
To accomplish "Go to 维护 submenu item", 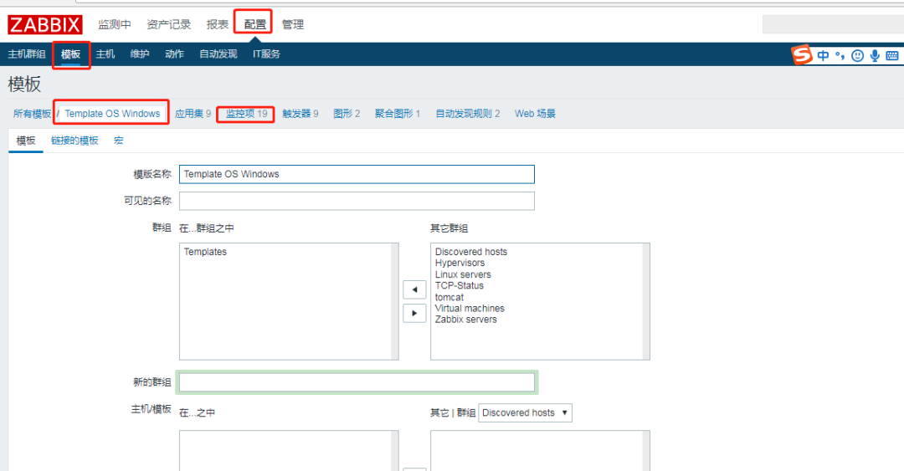I will coord(140,54).
